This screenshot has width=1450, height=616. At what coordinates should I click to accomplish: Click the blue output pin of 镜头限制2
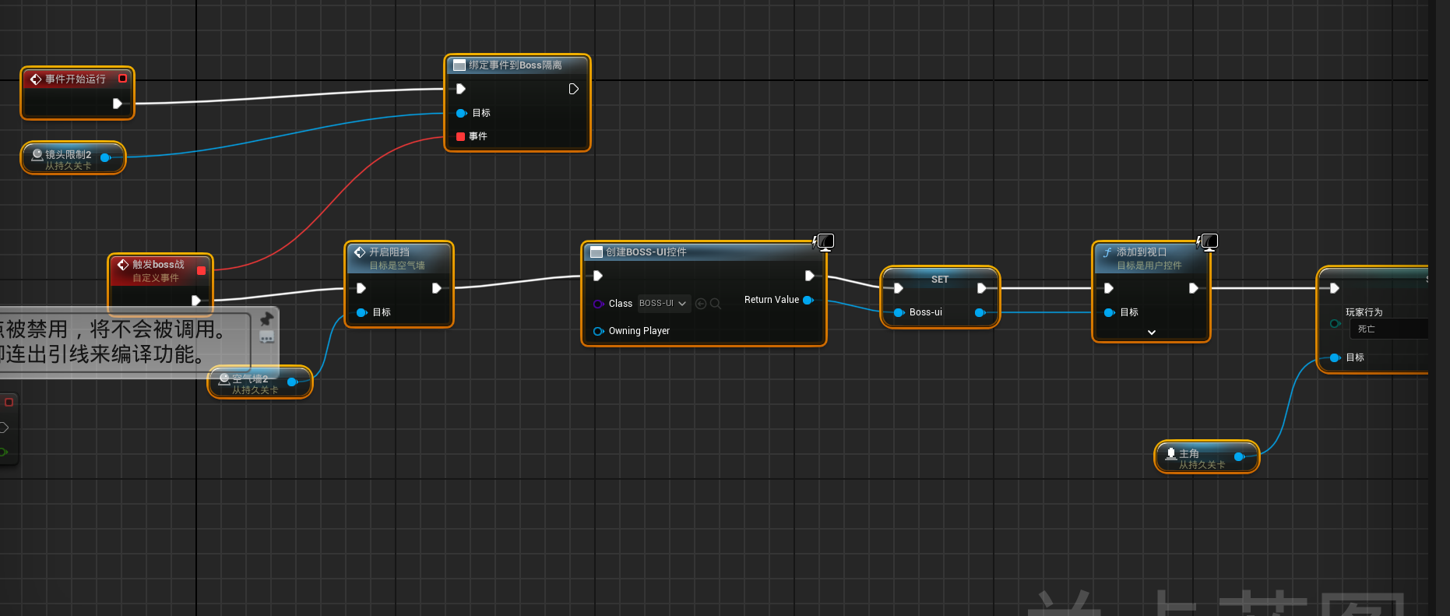(x=106, y=158)
